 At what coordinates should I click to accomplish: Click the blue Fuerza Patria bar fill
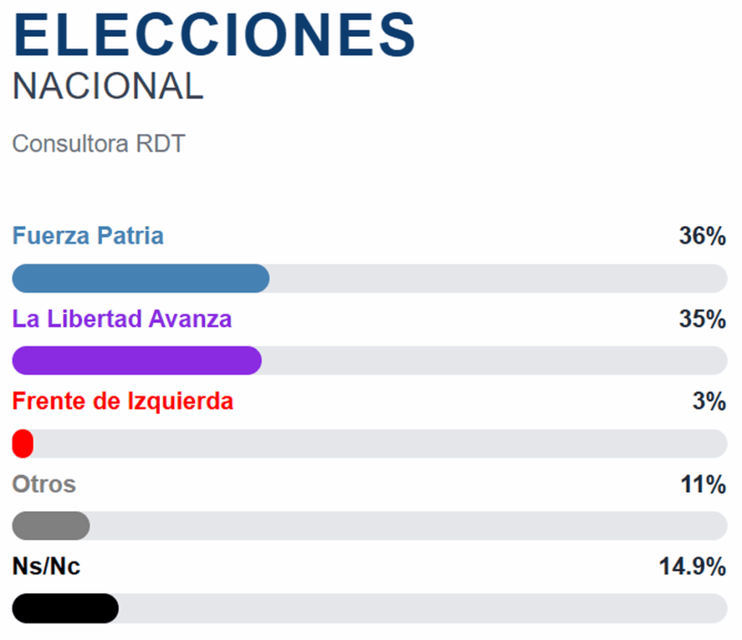click(141, 278)
